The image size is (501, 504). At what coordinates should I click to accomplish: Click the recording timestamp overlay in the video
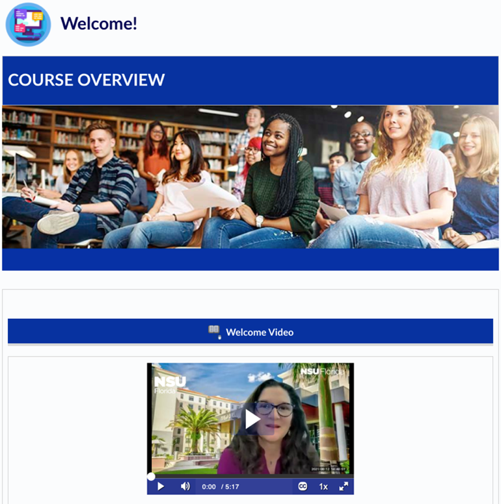point(328,470)
